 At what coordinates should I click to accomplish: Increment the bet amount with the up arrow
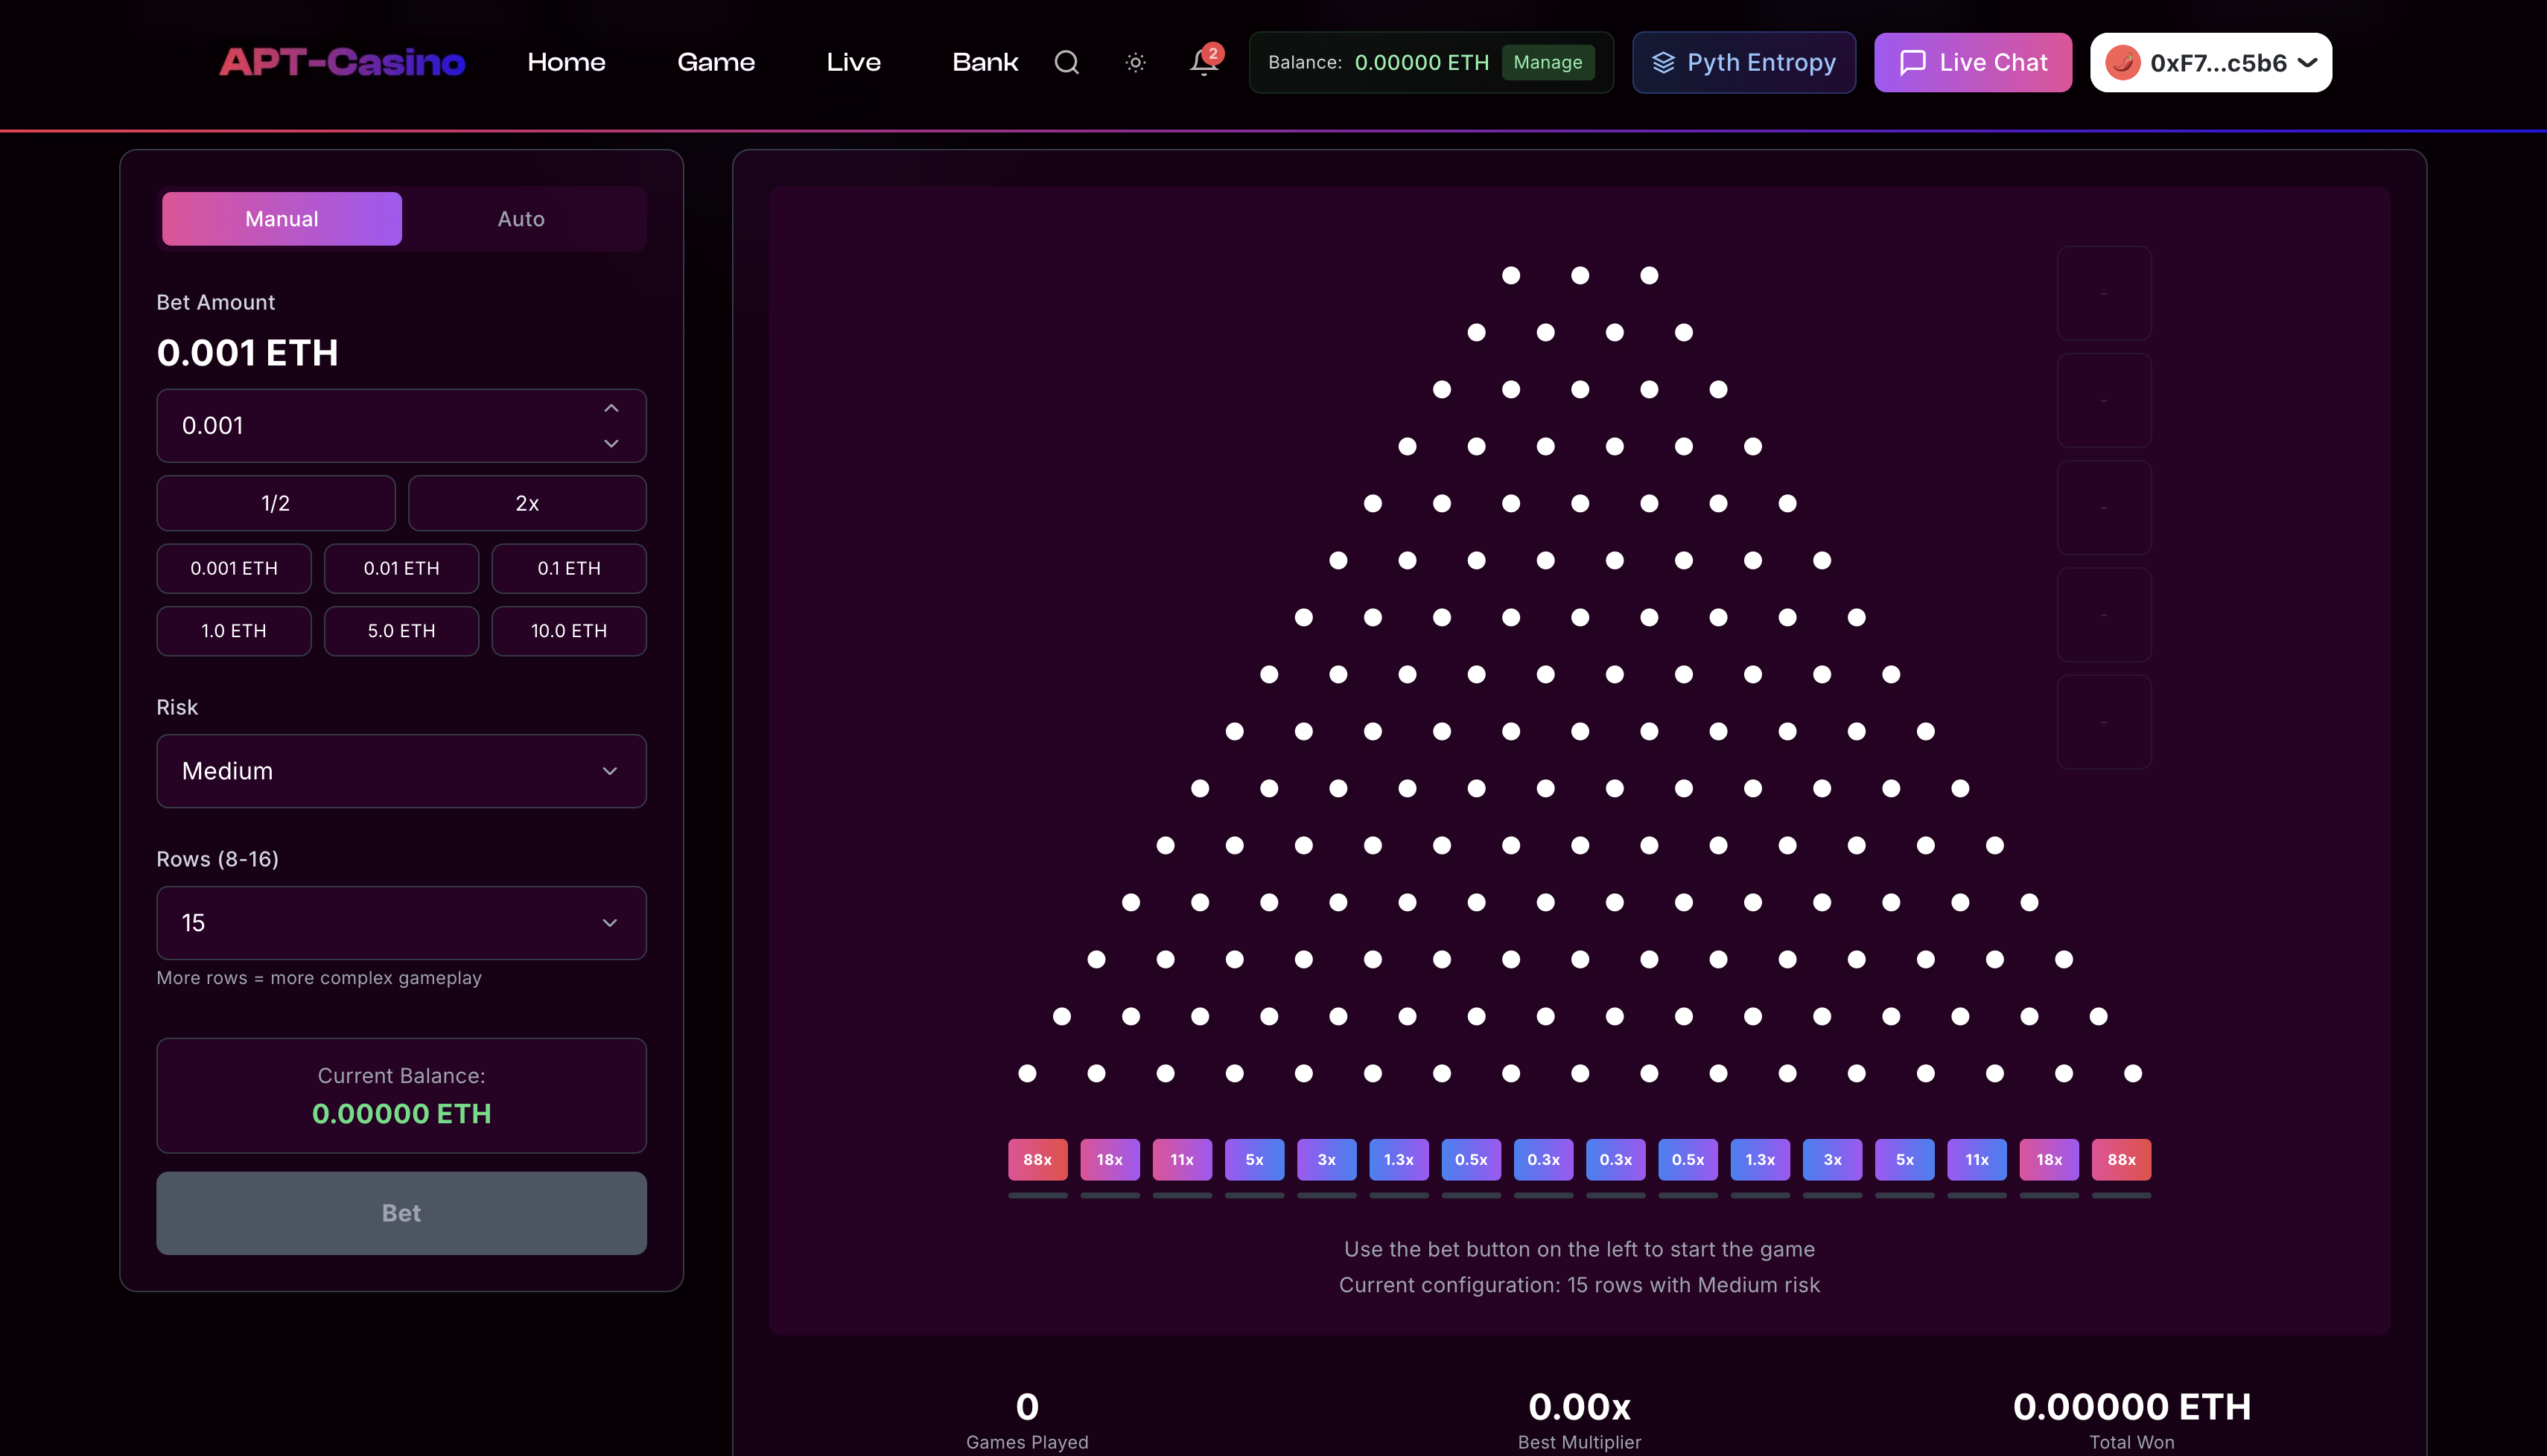(611, 408)
